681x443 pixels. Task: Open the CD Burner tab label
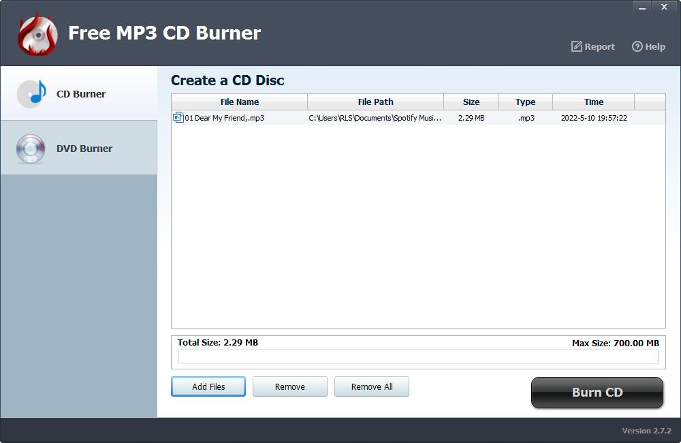81,94
